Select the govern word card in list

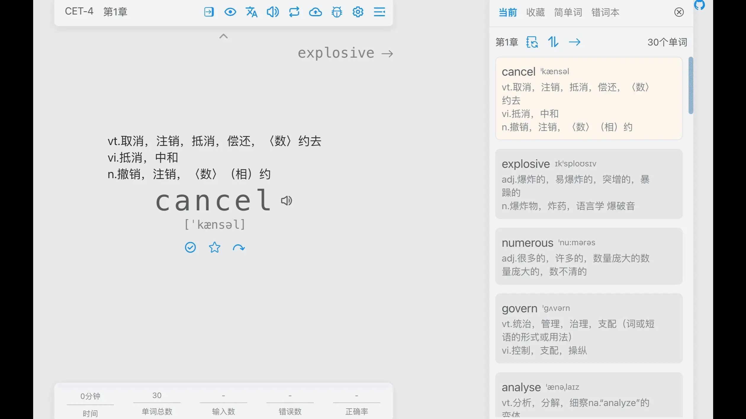tap(589, 328)
